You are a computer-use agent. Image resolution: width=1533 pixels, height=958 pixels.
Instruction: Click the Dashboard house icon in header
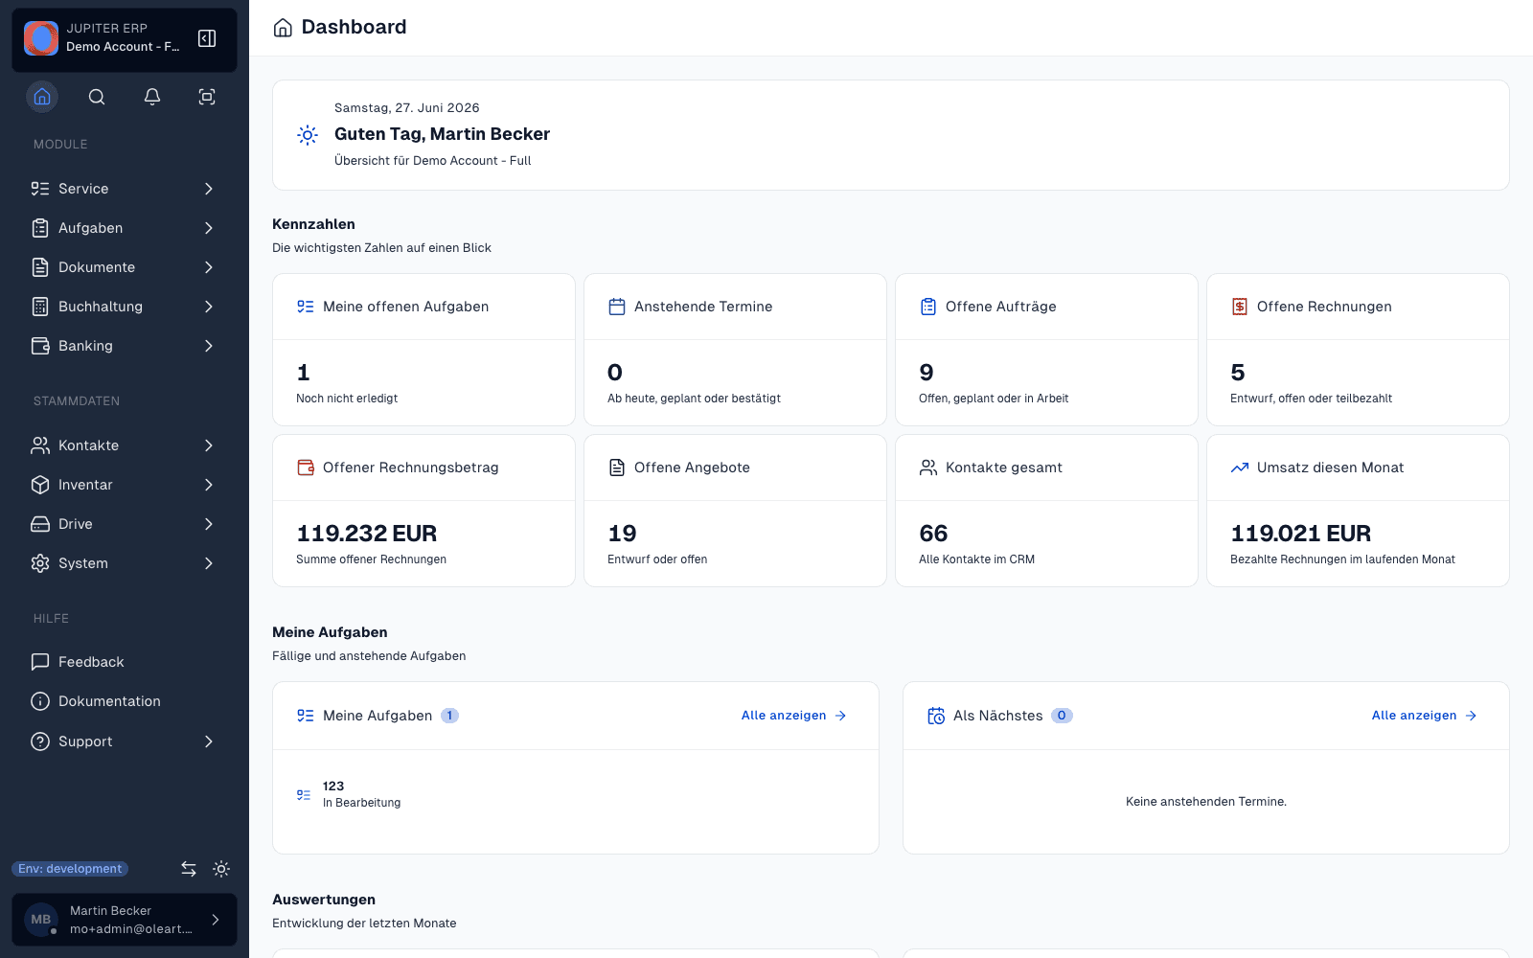point(283,28)
